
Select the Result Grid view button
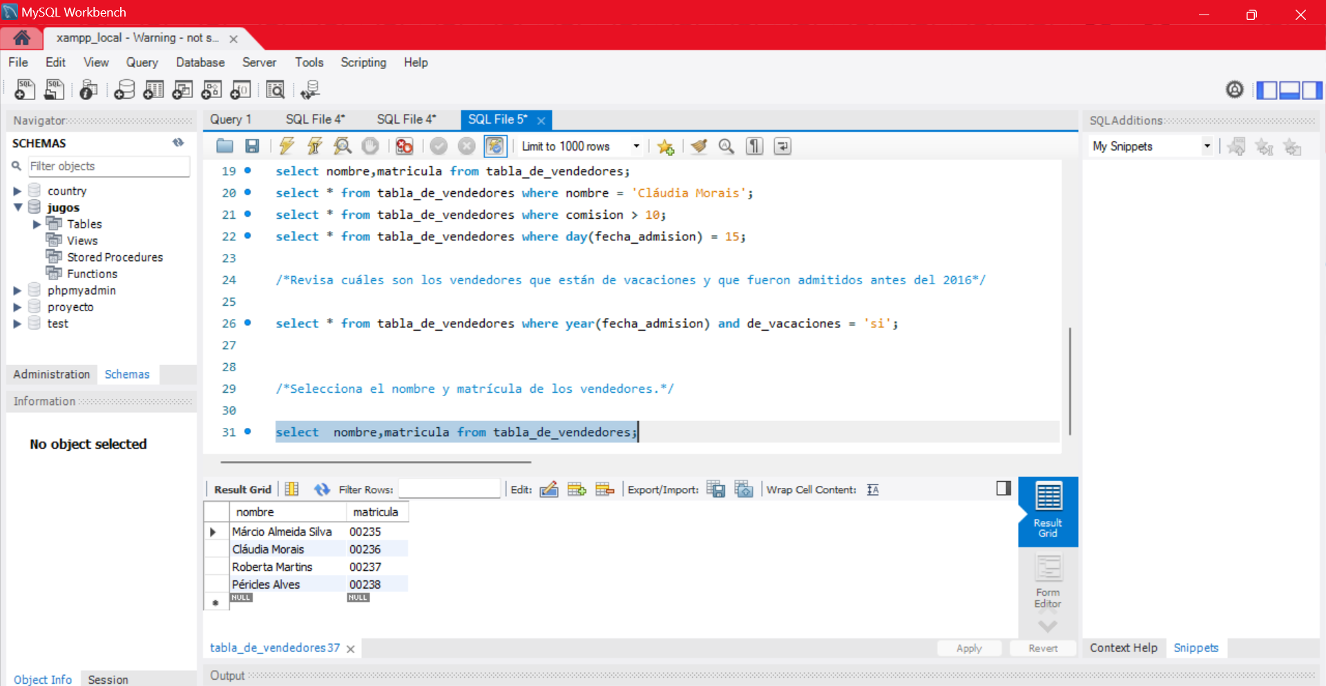1048,511
